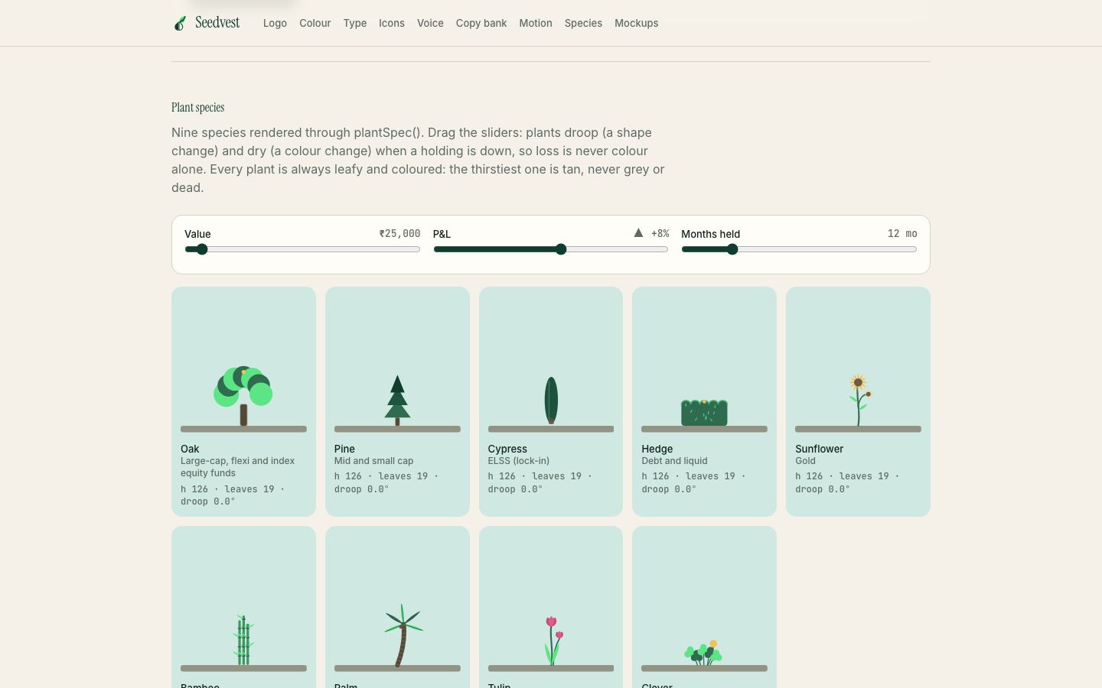Image resolution: width=1102 pixels, height=688 pixels.
Task: Click the Pine tree illustration
Action: pyautogui.click(x=397, y=400)
